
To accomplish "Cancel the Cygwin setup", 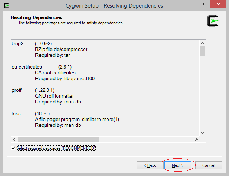I will tap(209, 165).
